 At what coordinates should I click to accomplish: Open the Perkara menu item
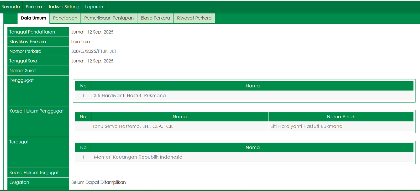[x=34, y=7]
